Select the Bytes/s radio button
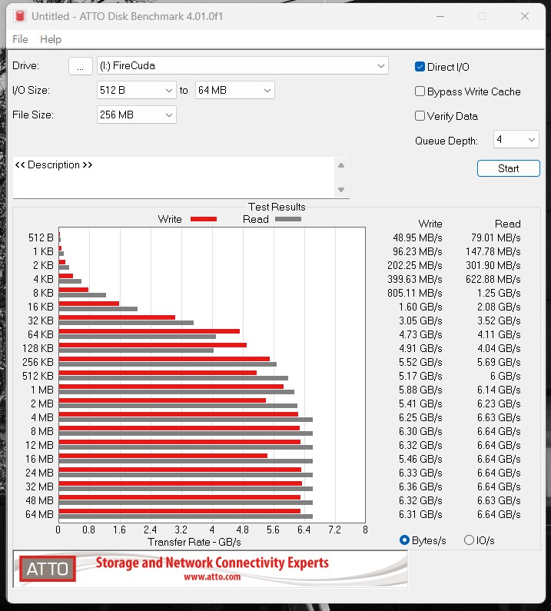This screenshot has height=611, width=551. [405, 540]
